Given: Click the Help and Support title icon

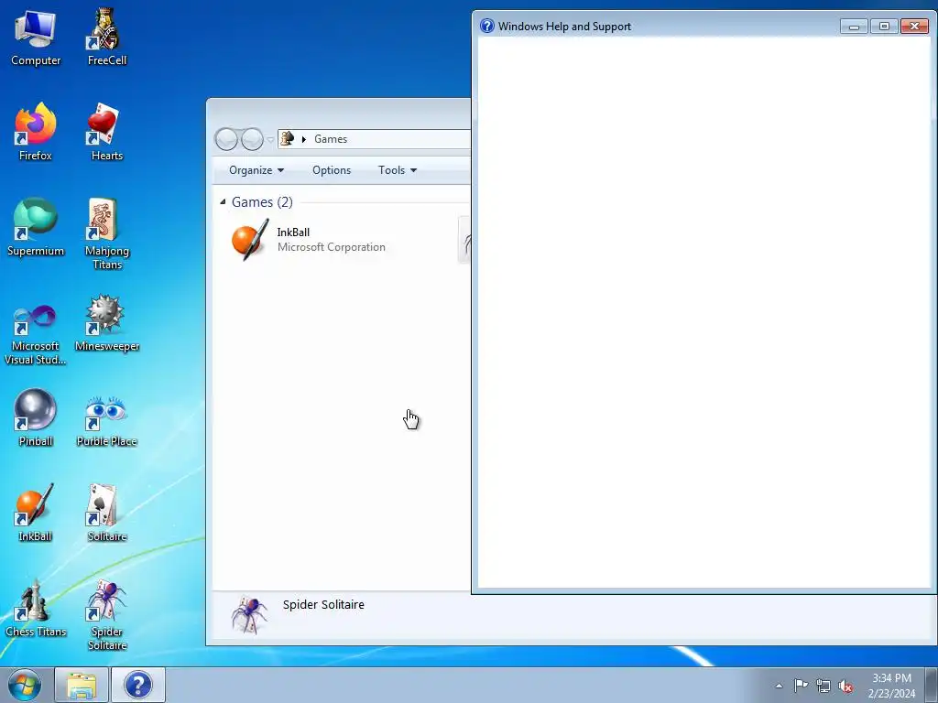Looking at the screenshot, I should click(x=487, y=26).
